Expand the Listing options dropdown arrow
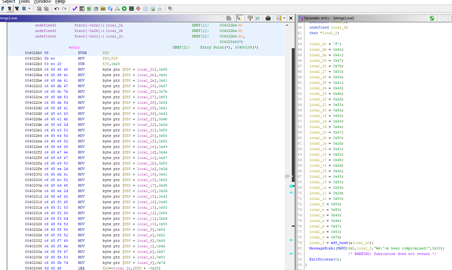This screenshot has height=270, width=452. tap(284, 18)
